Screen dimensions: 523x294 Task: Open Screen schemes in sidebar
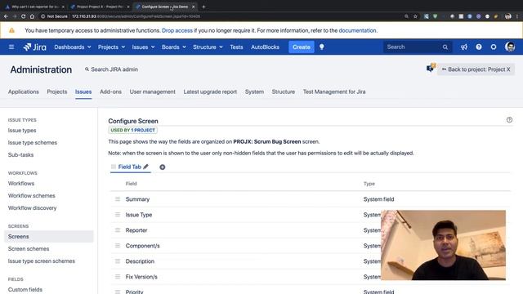29,248
